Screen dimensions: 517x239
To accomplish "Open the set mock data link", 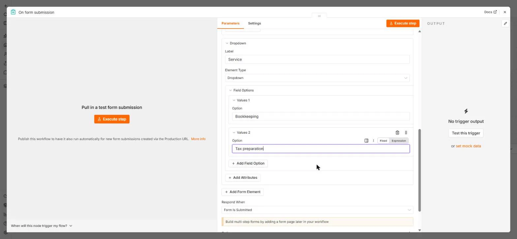I will click(468, 146).
